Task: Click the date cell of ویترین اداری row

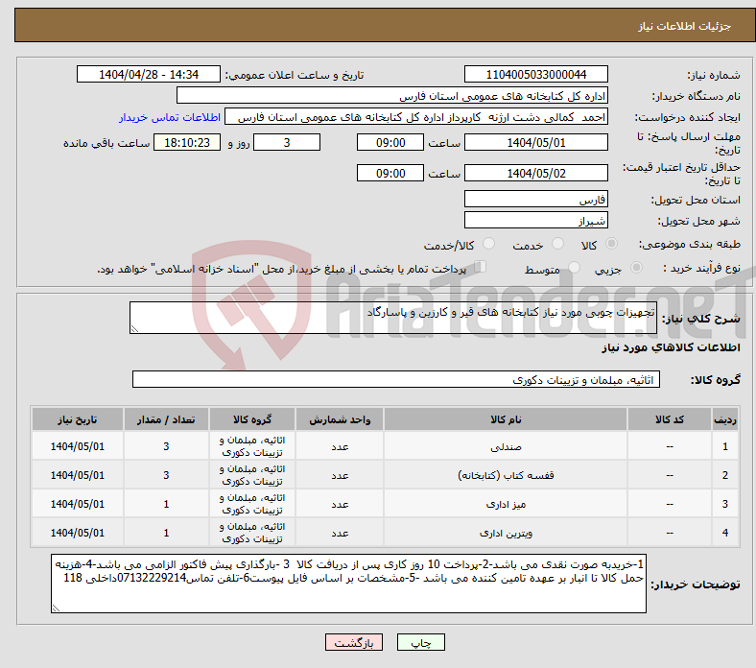Action: click(78, 533)
